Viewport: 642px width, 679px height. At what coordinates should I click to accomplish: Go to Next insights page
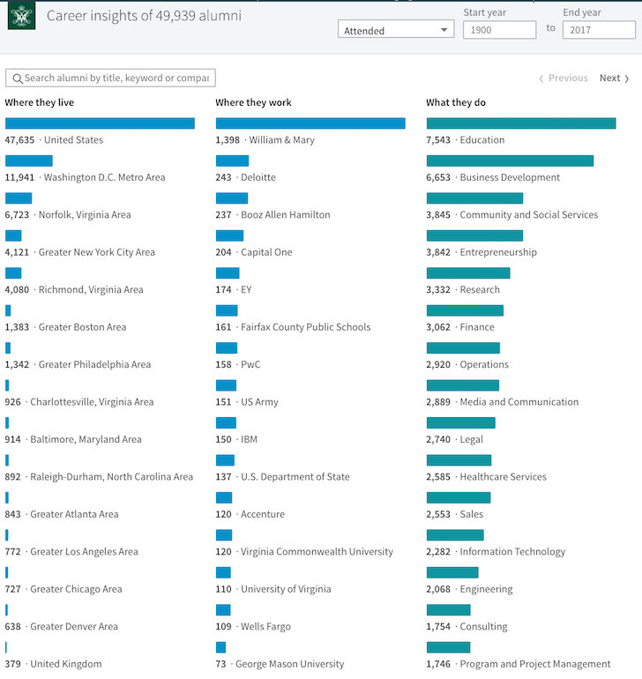(615, 78)
